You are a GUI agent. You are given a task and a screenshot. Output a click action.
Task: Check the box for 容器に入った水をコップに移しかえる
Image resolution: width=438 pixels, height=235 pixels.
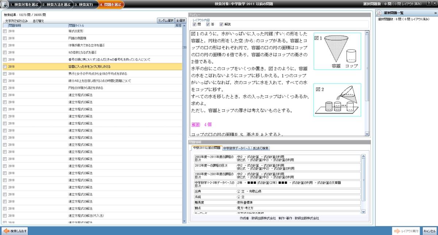[x=5, y=67]
